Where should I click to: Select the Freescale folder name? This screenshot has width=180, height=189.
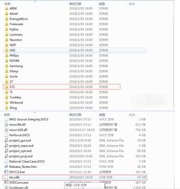click(x=16, y=24)
